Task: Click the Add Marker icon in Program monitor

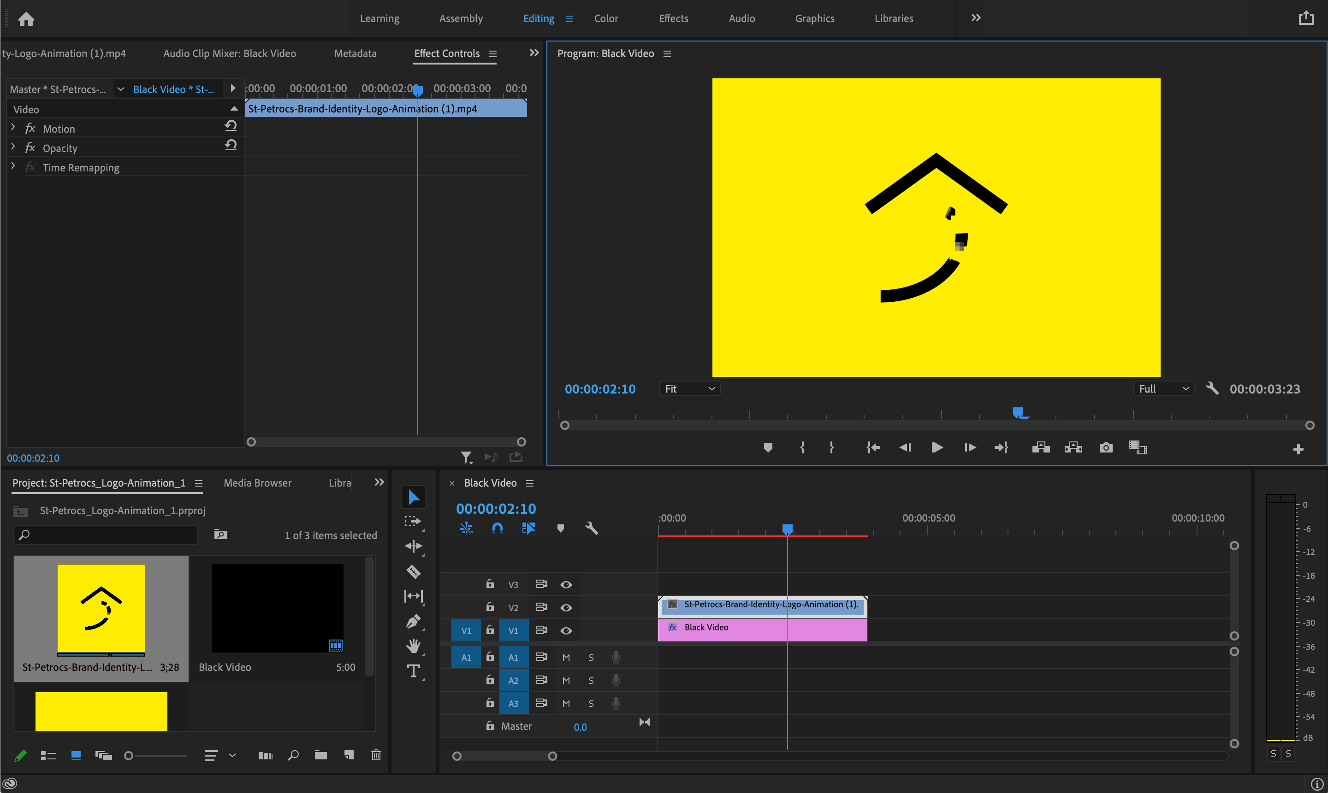Action: tap(768, 448)
